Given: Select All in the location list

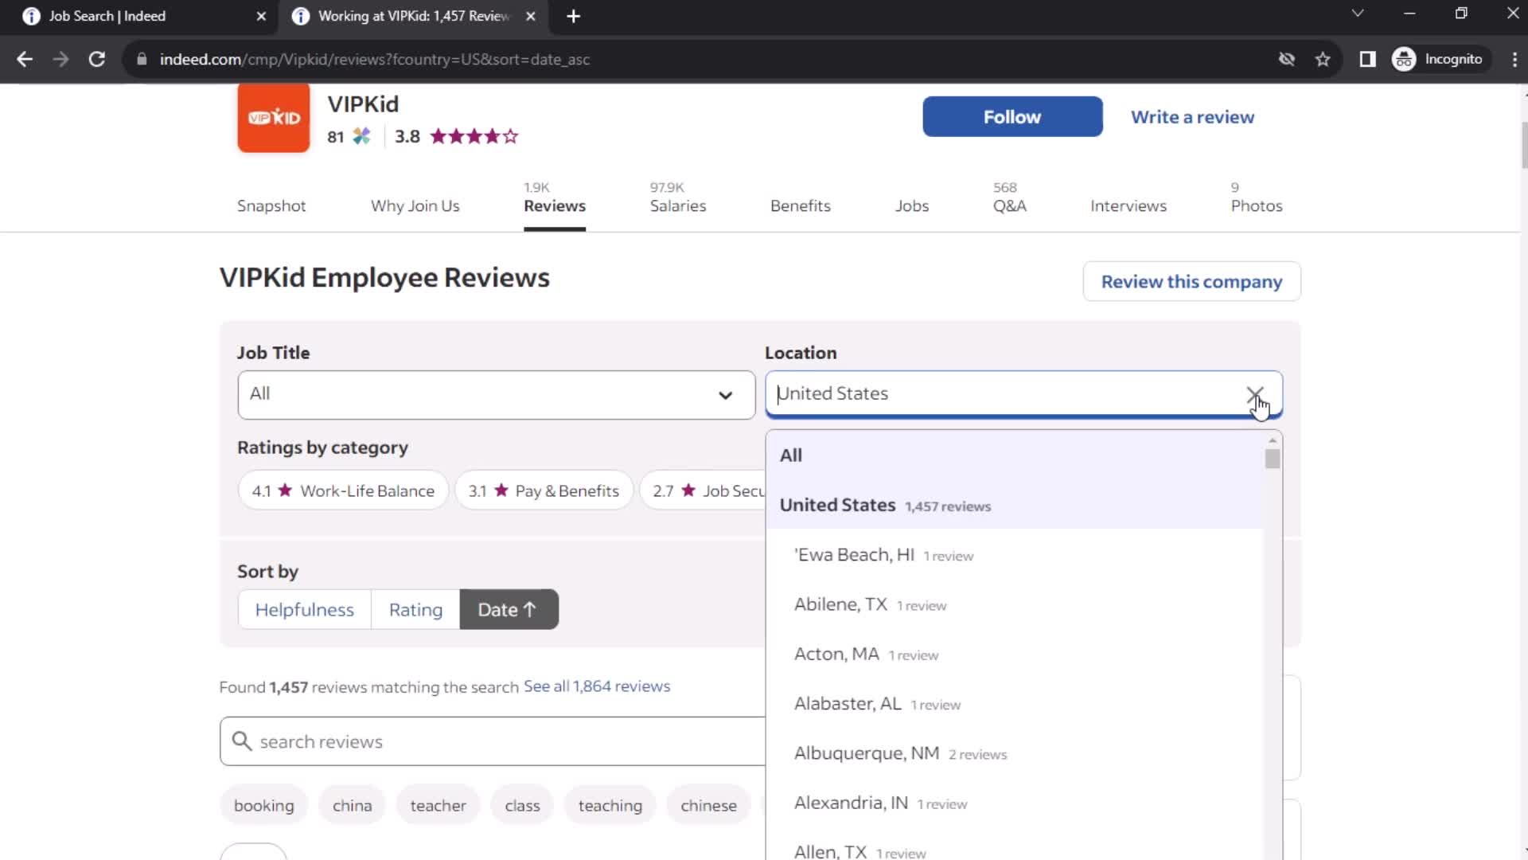Looking at the screenshot, I should point(1015,455).
